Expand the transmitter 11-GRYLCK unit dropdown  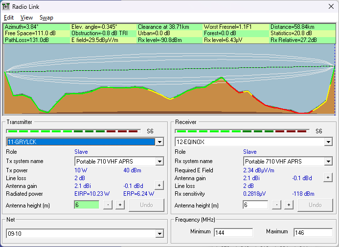coord(159,142)
